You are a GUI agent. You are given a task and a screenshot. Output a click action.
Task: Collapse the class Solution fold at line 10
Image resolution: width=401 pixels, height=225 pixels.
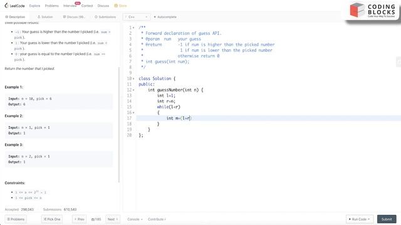(x=133, y=79)
